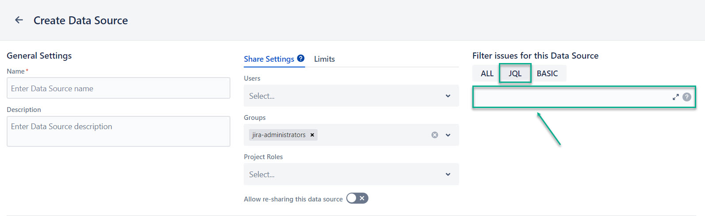Screen dimensions: 705x216
Task: Click the back arrow icon
Action: 19,20
